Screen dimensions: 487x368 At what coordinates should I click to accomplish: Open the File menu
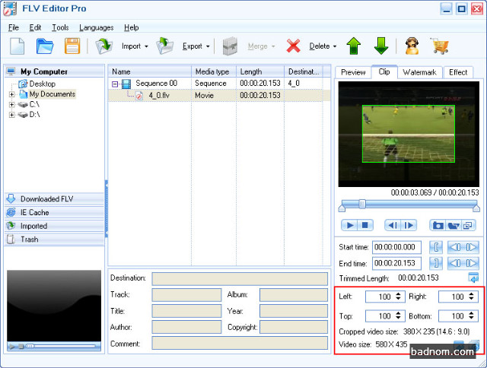point(14,27)
